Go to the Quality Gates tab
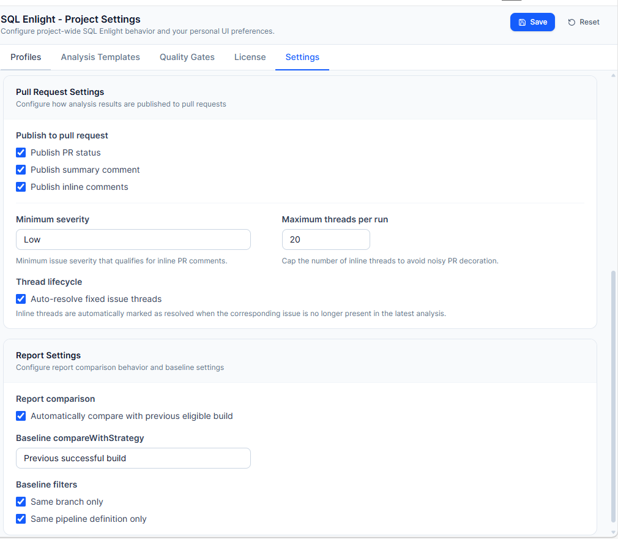 coord(187,57)
